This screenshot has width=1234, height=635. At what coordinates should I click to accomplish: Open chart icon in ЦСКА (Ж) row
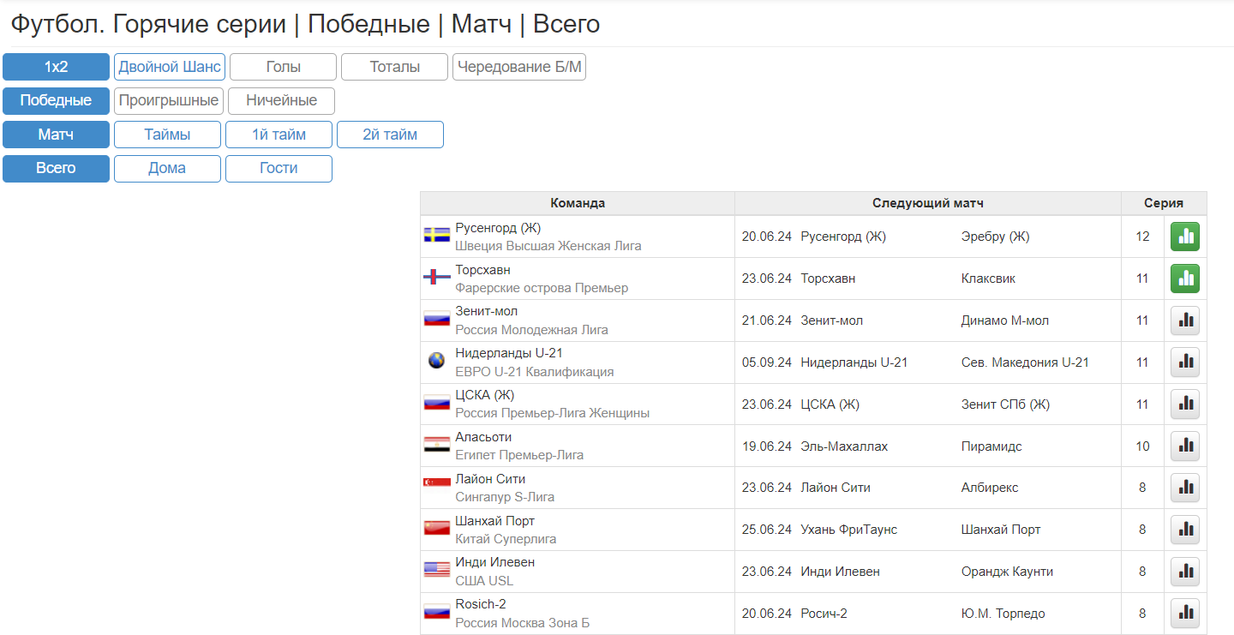coord(1185,404)
